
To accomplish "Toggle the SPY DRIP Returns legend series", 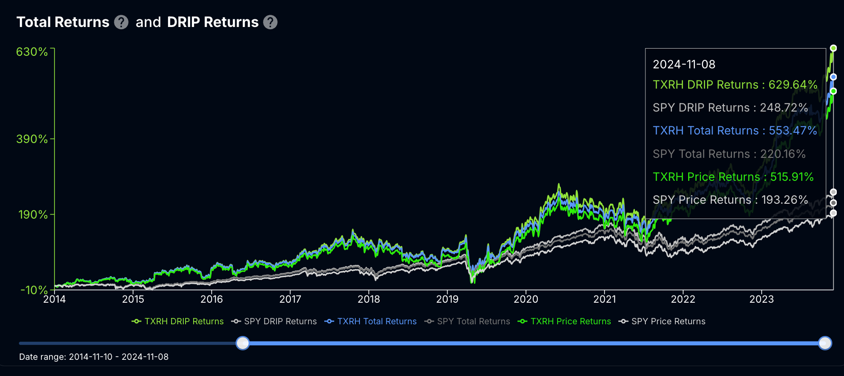I will pyautogui.click(x=274, y=321).
